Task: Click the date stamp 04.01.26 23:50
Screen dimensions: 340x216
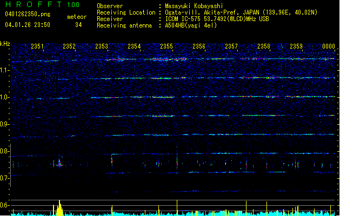Action: pyautogui.click(x=28, y=25)
